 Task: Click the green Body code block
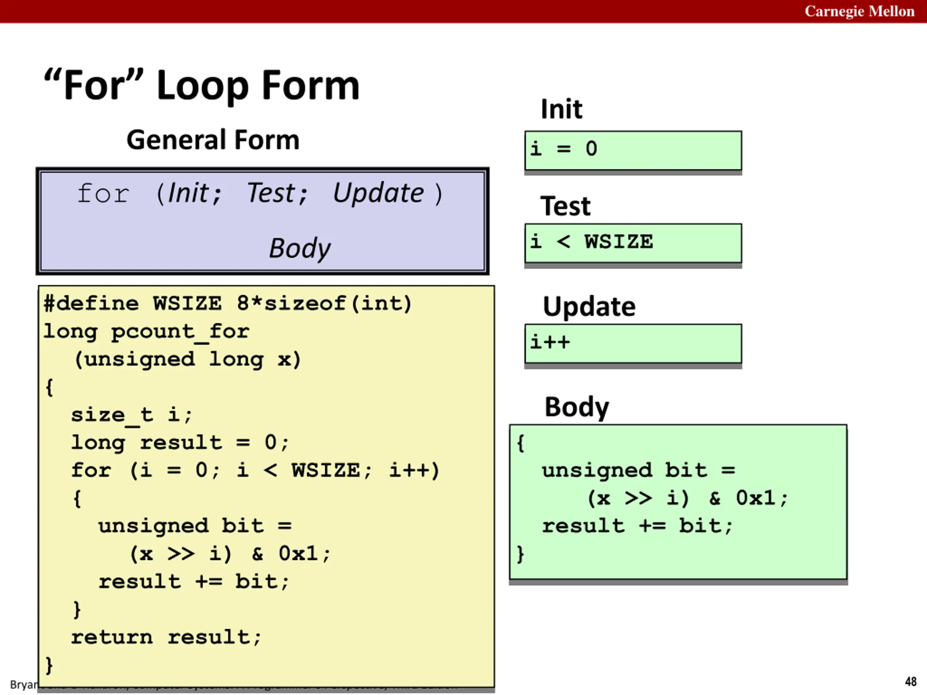[x=678, y=502]
